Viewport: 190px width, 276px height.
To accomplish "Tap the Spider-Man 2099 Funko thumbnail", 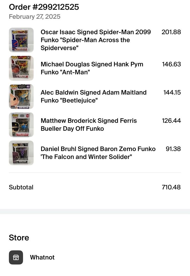I will click(x=21, y=40).
